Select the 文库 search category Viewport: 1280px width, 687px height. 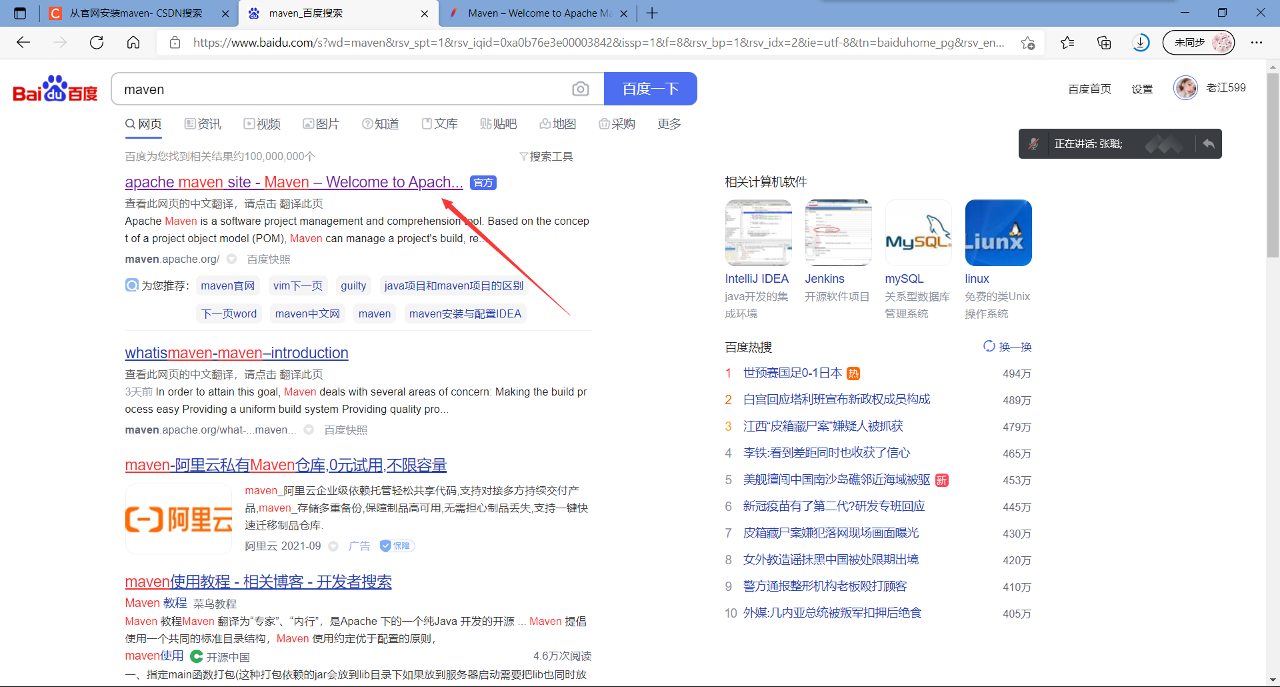tap(440, 124)
